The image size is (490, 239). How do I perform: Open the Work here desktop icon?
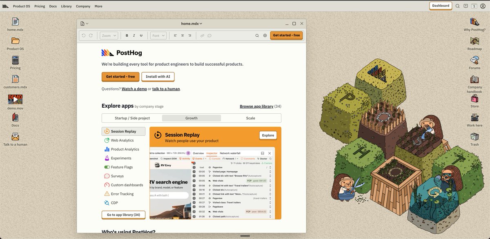coord(474,117)
